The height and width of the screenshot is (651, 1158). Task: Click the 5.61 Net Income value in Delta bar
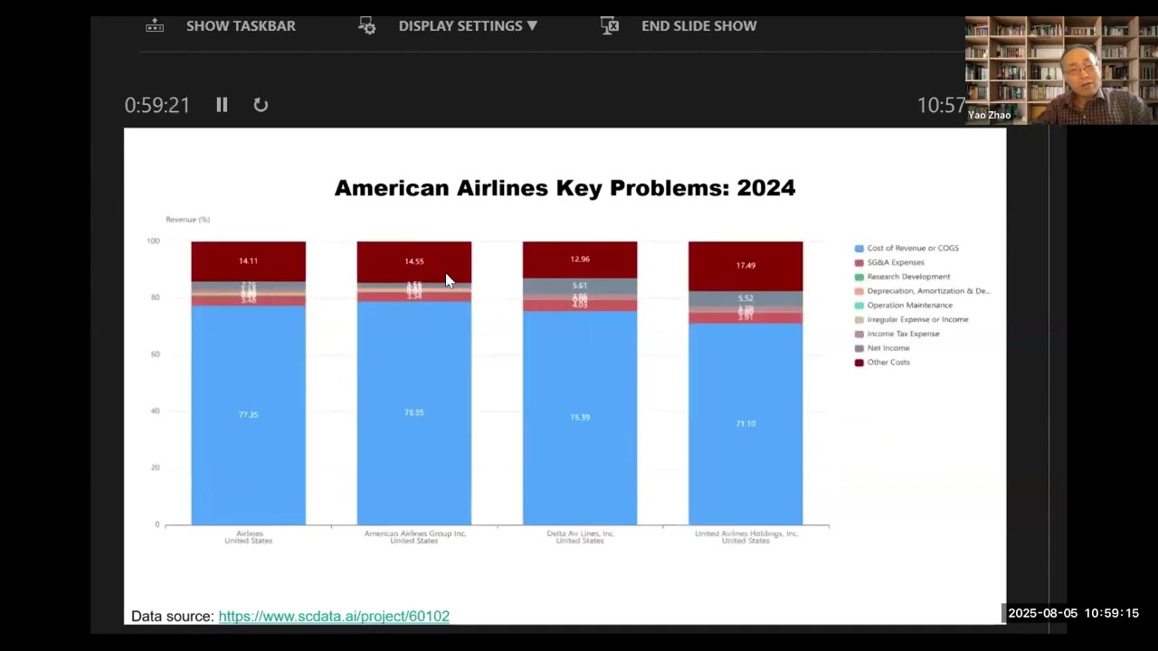pyautogui.click(x=579, y=286)
